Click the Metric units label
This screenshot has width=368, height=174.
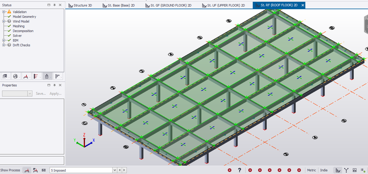[311, 170]
